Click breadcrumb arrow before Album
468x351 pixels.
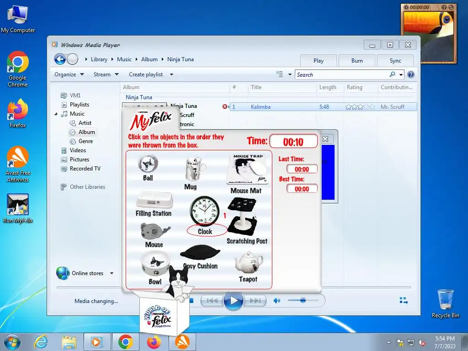tap(137, 59)
